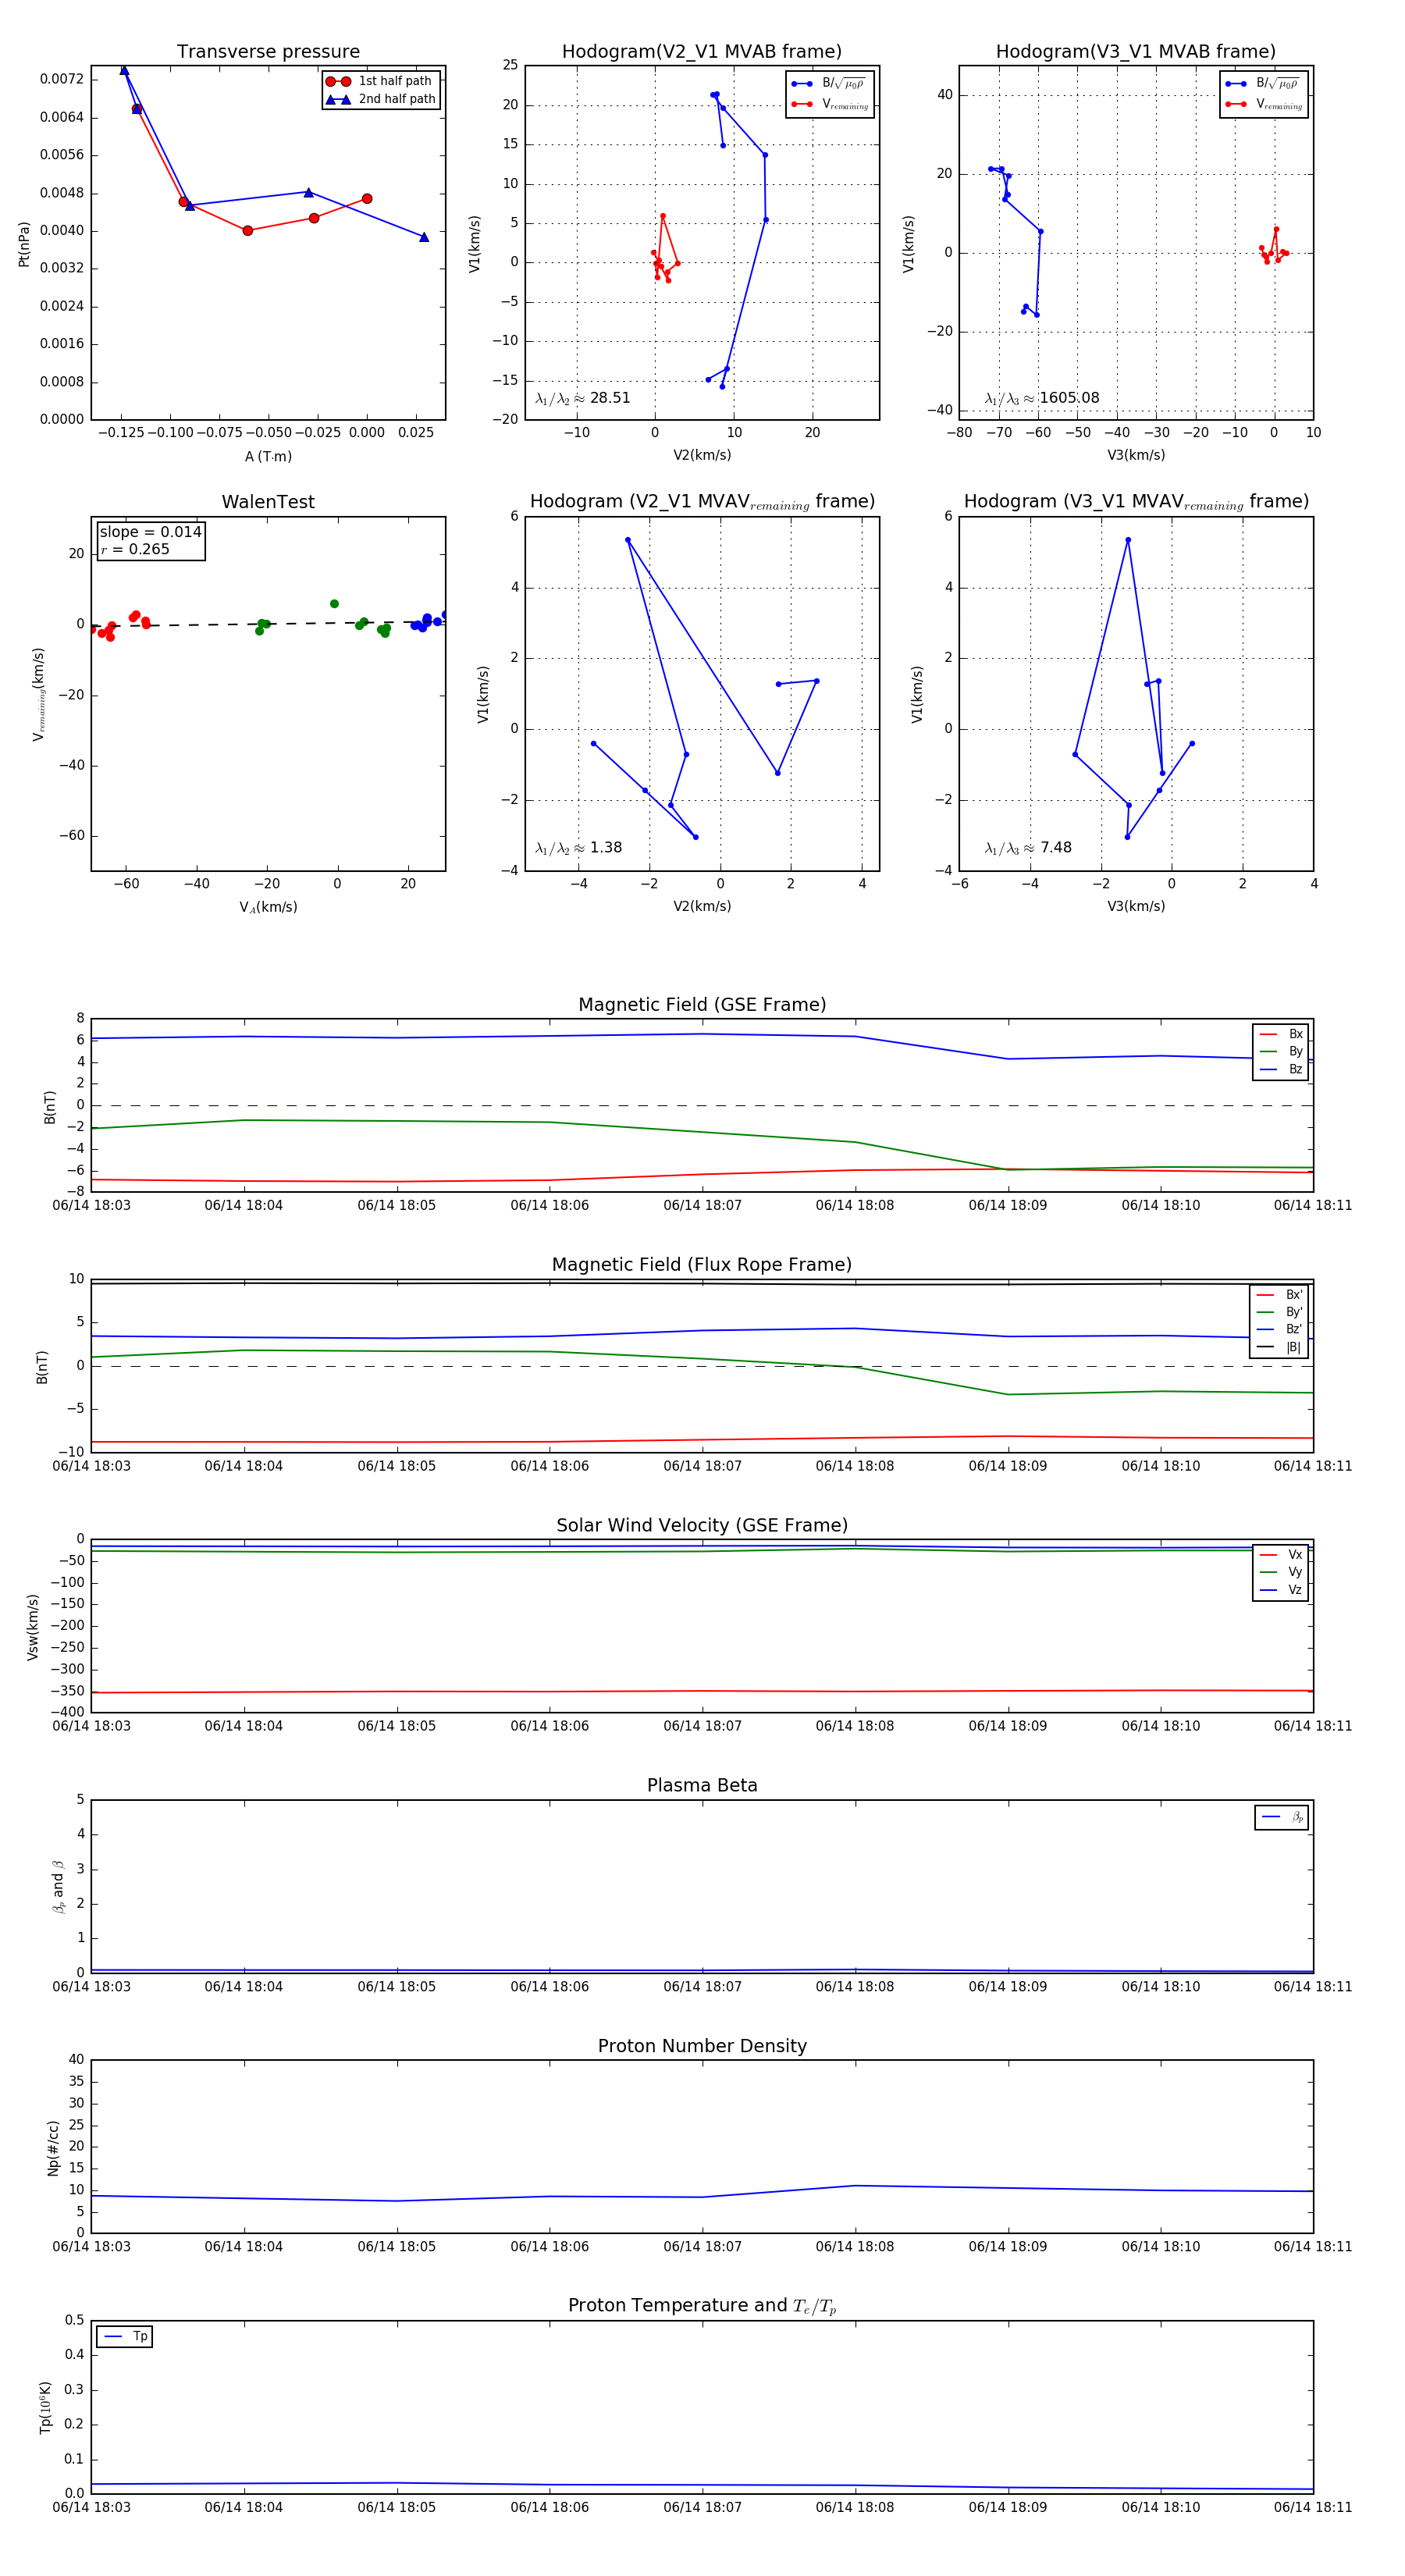Click the "−0.125" tick on pressure plot
This screenshot has width=1405, height=2576.
121,432
